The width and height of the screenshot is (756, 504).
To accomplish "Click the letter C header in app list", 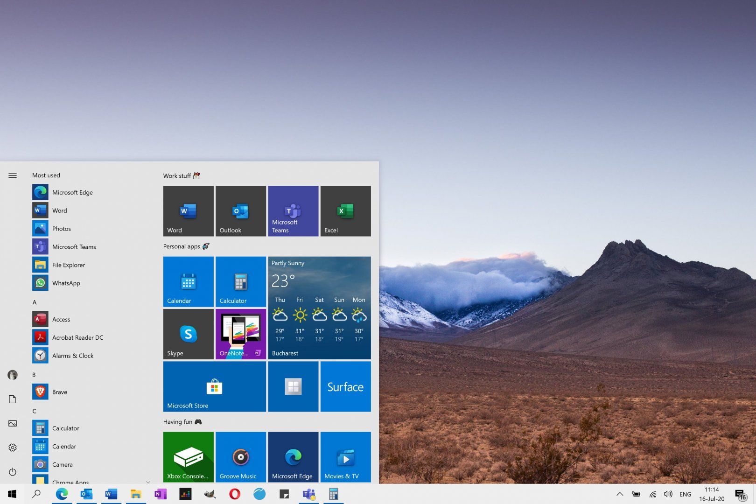I will pyautogui.click(x=34, y=411).
